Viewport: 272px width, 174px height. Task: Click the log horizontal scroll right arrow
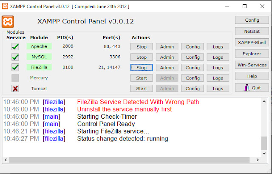258,160
